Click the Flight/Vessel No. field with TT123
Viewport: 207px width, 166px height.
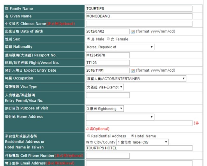(x=108, y=63)
